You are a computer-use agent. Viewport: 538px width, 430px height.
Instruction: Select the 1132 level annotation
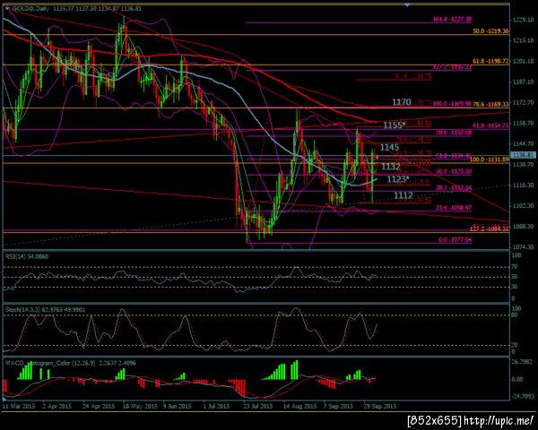tap(391, 167)
